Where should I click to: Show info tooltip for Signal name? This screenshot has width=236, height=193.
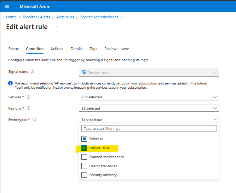click(x=32, y=71)
